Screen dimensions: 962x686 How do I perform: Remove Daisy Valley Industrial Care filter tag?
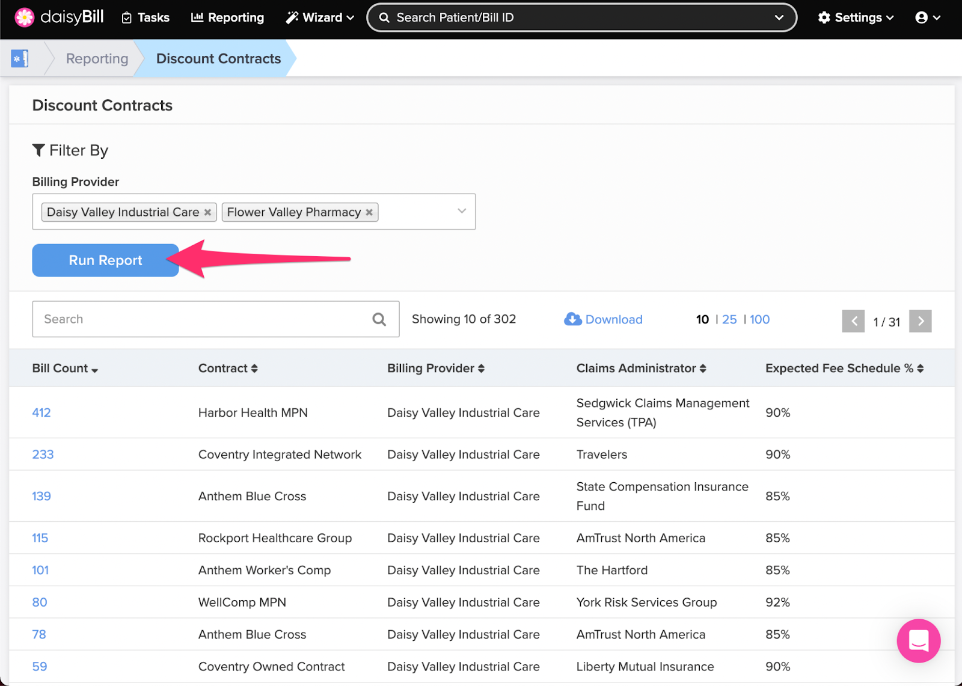207,212
